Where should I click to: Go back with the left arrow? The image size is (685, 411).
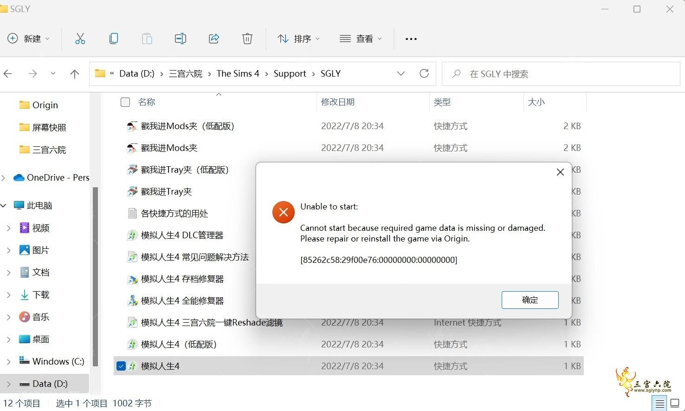[x=8, y=73]
